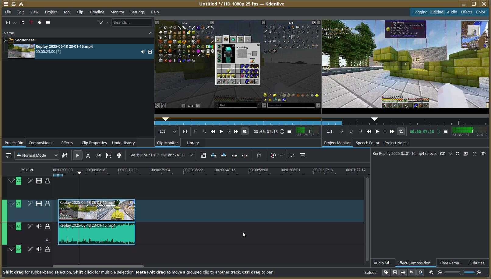Open the Timeline menu
491x279 pixels.
[x=97, y=12]
